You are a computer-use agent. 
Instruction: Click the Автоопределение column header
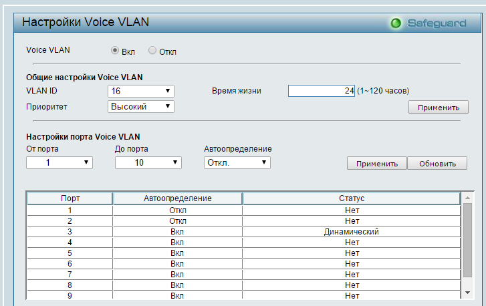coord(177,198)
